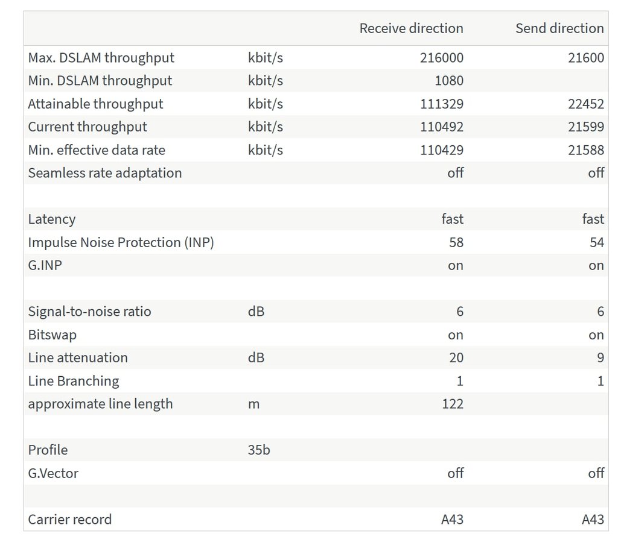618x548 pixels.
Task: Select the Max. DSLAM throughput row label
Action: click(101, 58)
